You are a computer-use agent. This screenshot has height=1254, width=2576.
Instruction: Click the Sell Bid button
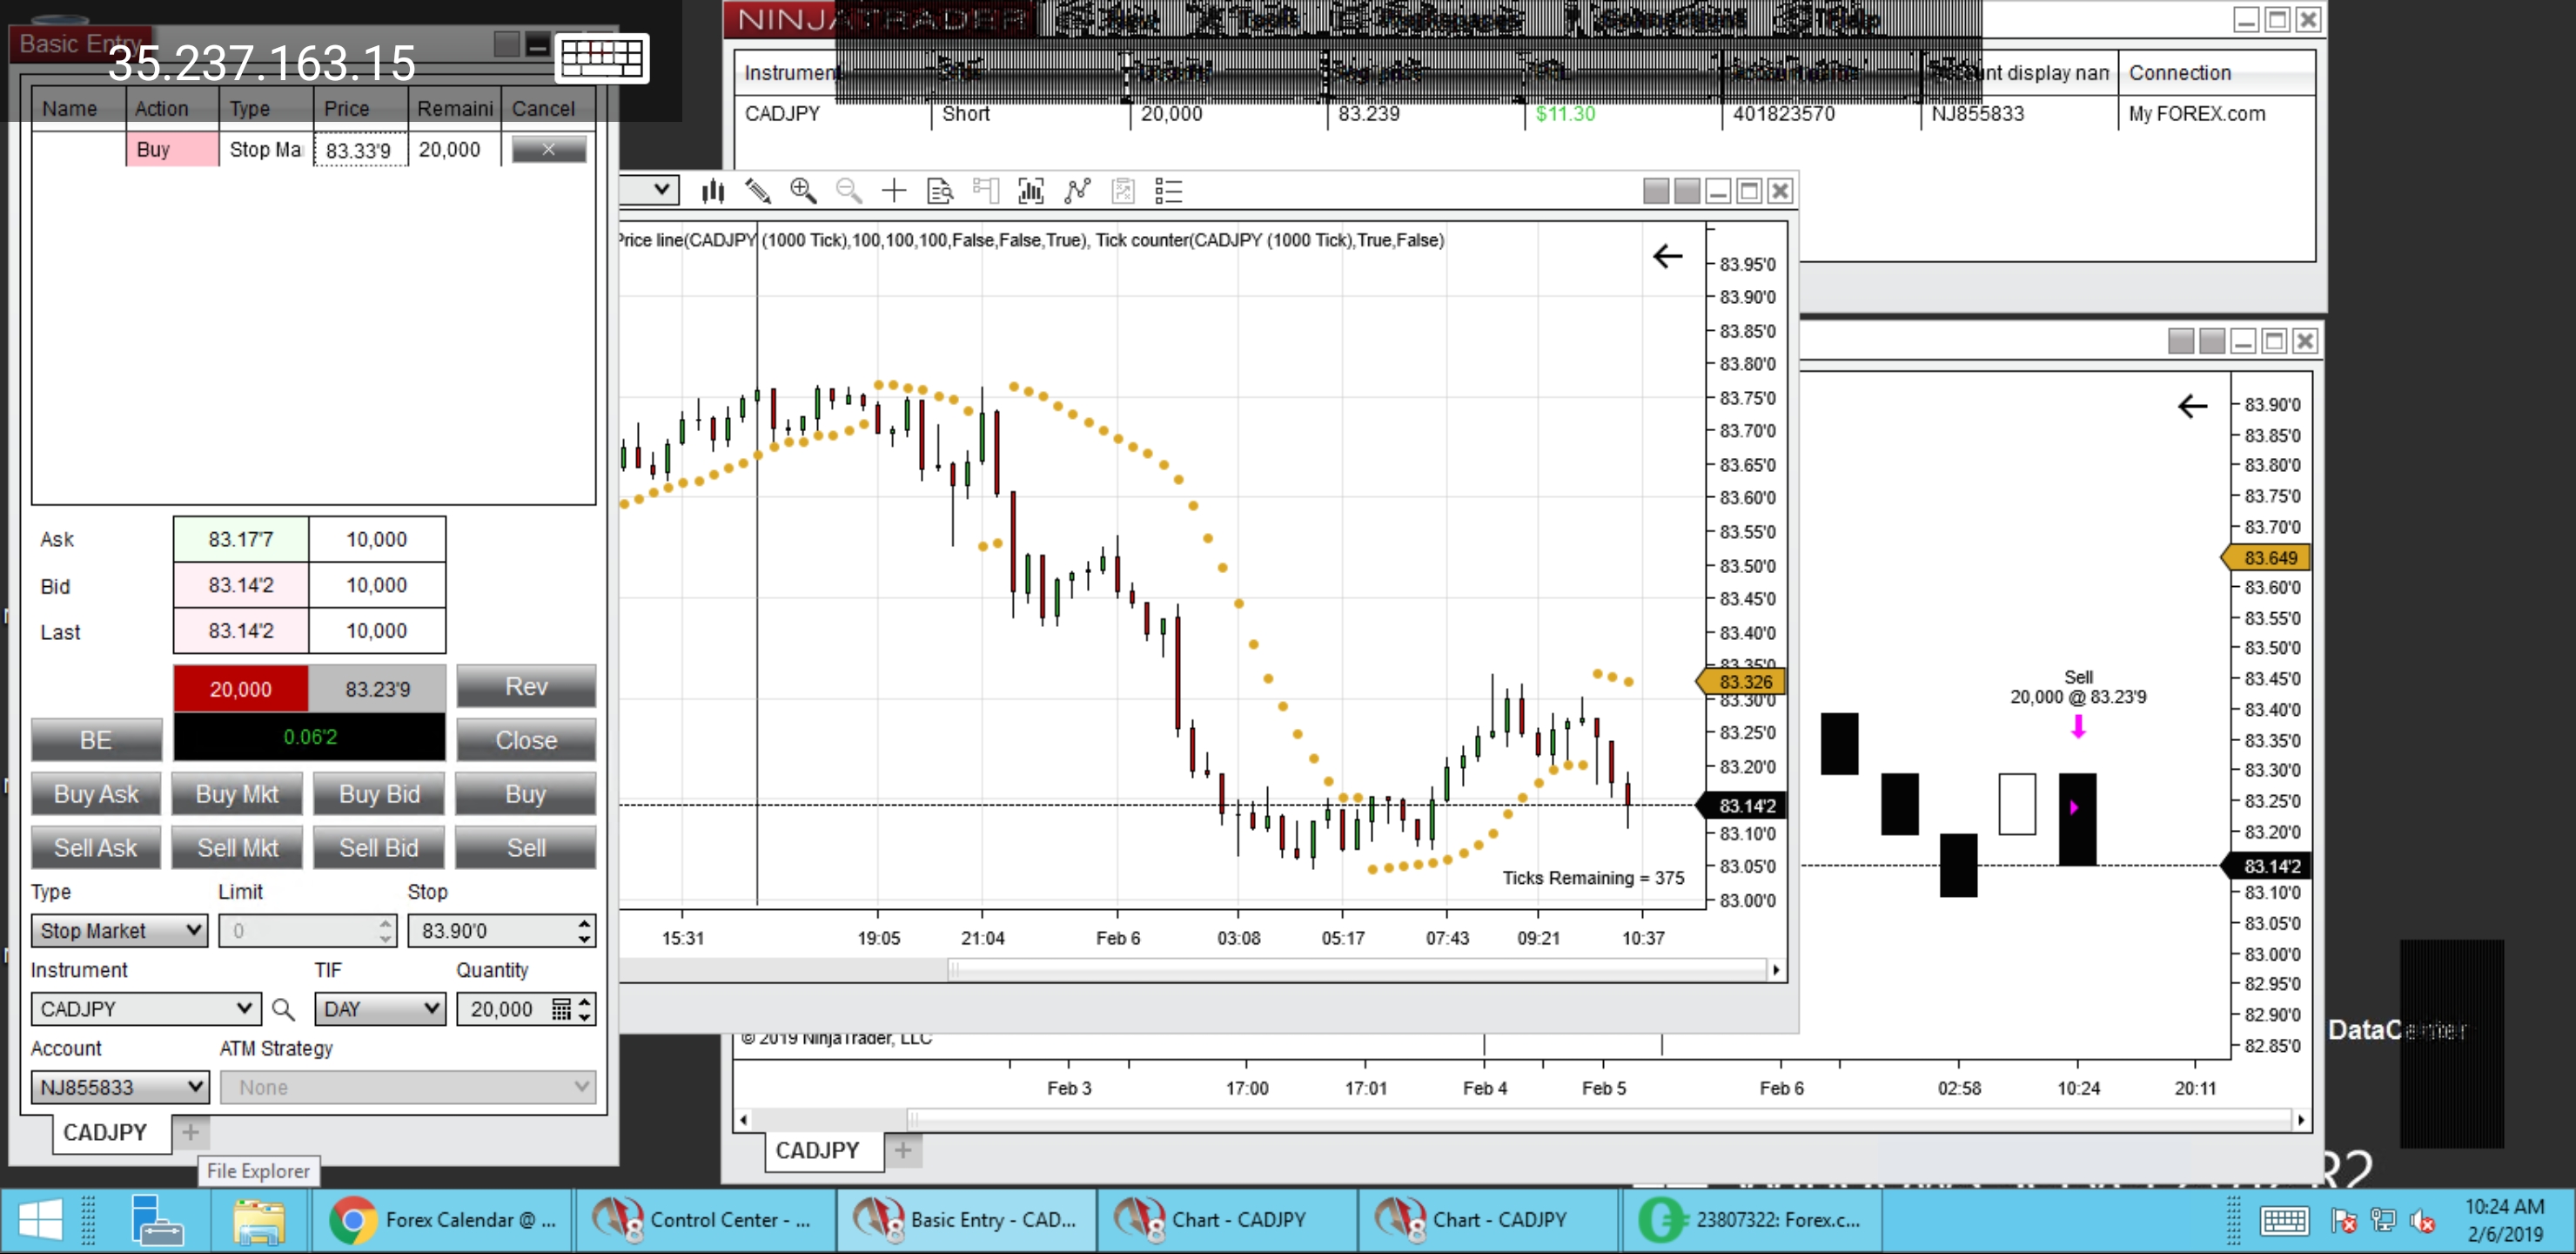pyautogui.click(x=378, y=849)
